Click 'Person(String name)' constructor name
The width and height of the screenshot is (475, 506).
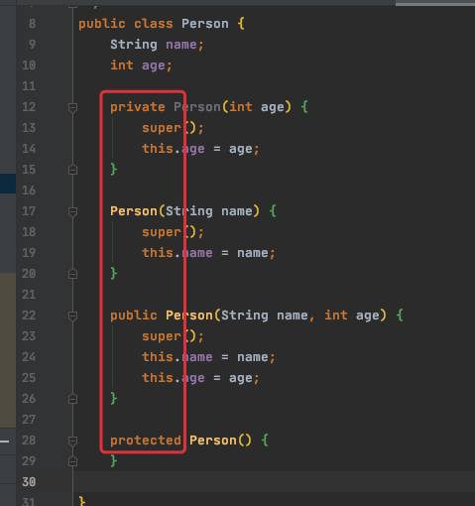[x=134, y=211]
